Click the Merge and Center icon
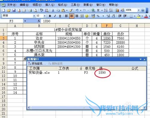Image resolution: width=150 pixels, height=118 pixels. pyautogui.click(x=82, y=16)
